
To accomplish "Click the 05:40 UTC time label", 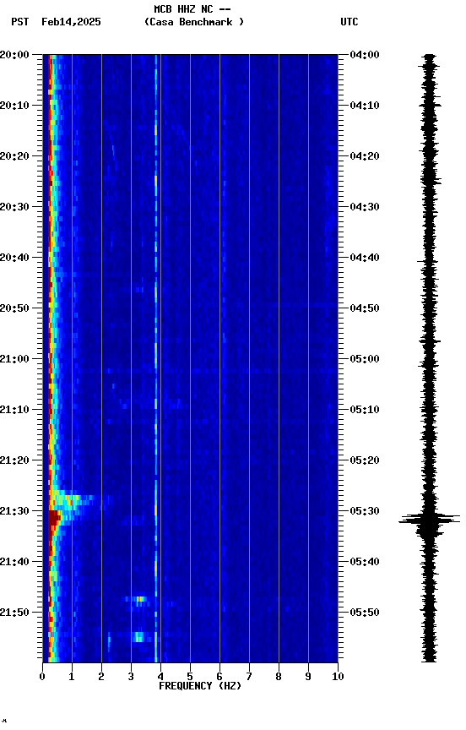I will [x=365, y=562].
